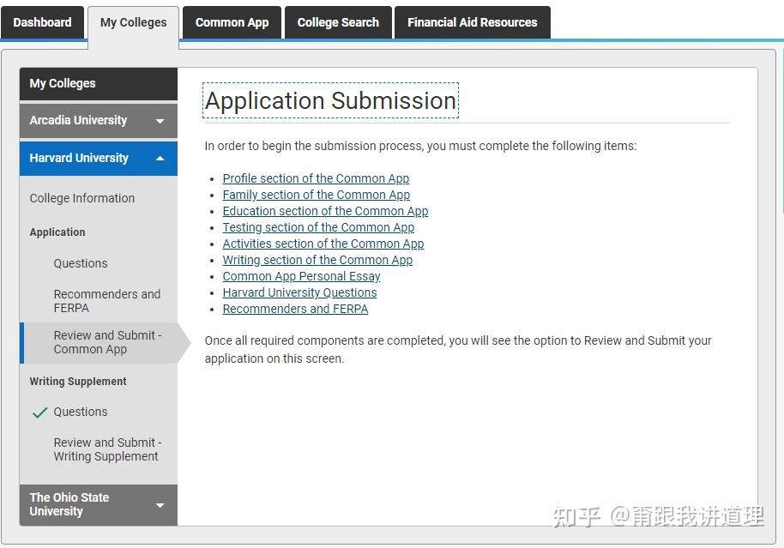Open Financial Aid Resources
Viewport: 784px width, 548px height.
pyautogui.click(x=473, y=22)
